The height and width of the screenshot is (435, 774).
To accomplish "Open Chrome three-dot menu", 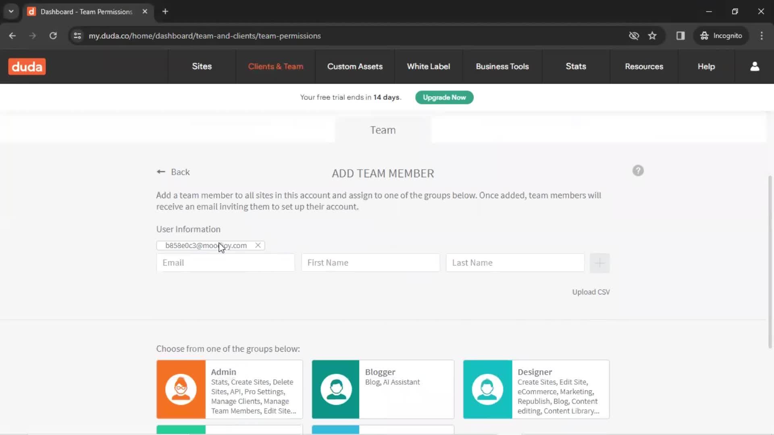I will click(x=762, y=36).
